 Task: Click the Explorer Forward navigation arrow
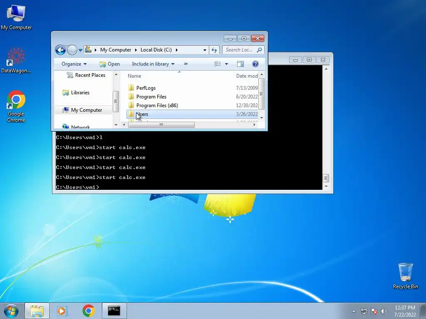[x=72, y=50]
